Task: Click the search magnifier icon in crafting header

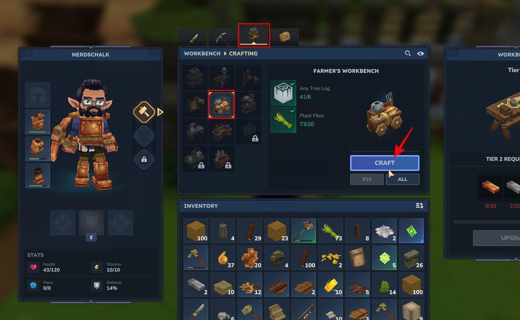Action: click(x=408, y=53)
